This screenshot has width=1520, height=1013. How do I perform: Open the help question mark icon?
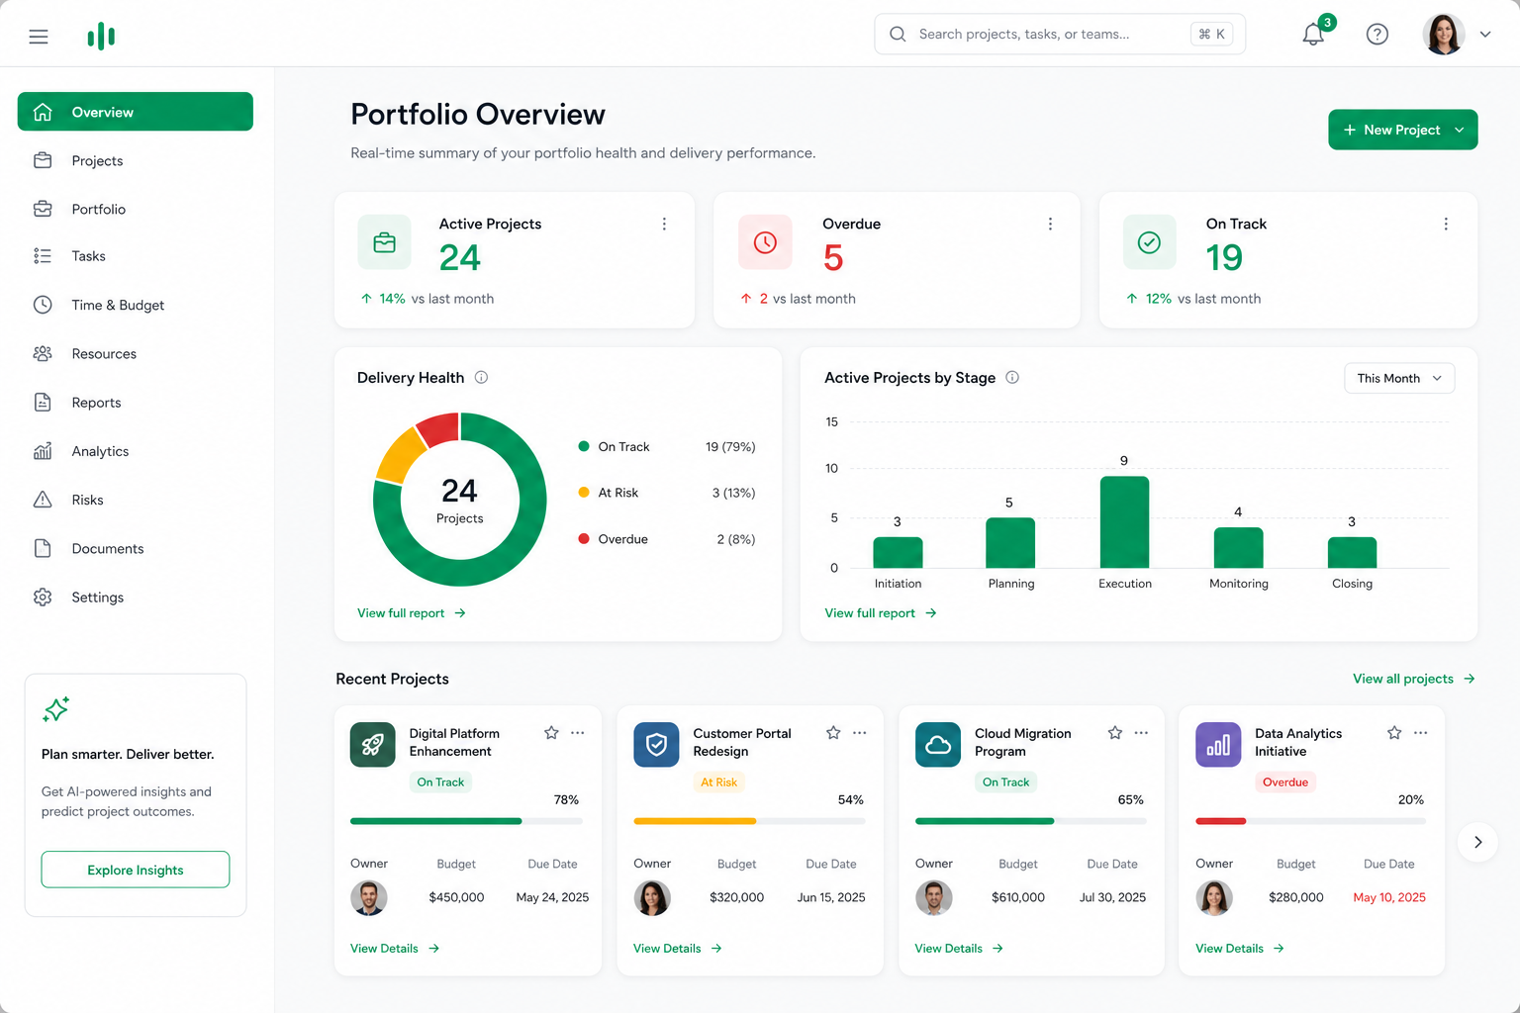1377,35
